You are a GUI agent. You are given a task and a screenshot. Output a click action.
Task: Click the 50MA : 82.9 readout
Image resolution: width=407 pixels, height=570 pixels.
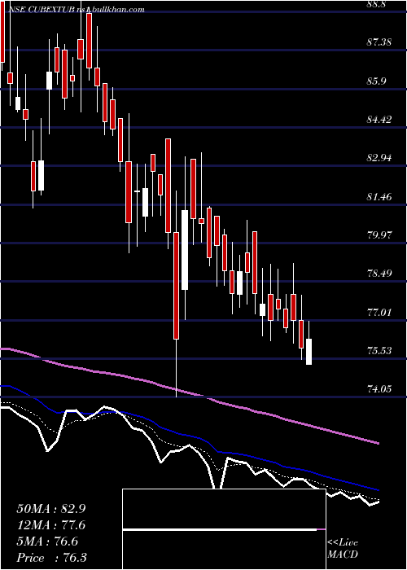tap(51, 509)
